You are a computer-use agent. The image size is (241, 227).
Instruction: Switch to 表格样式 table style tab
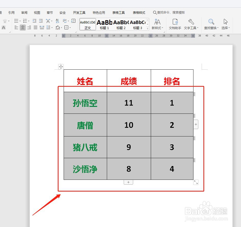[x=139, y=12]
